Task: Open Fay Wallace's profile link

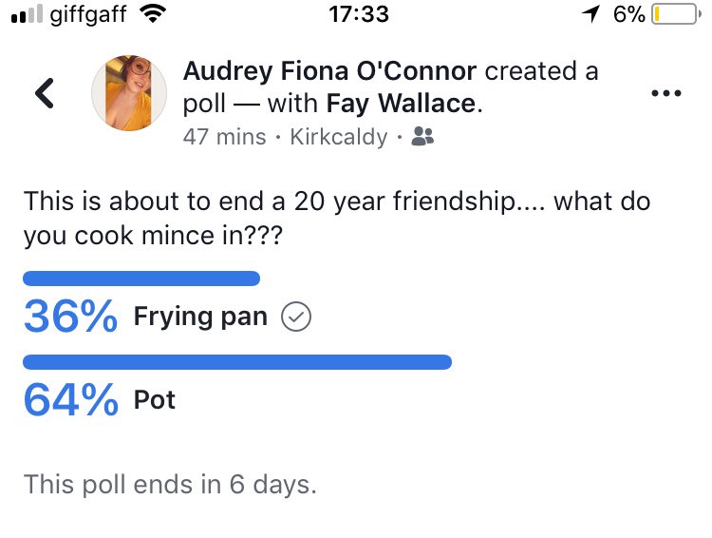Action: [x=402, y=104]
